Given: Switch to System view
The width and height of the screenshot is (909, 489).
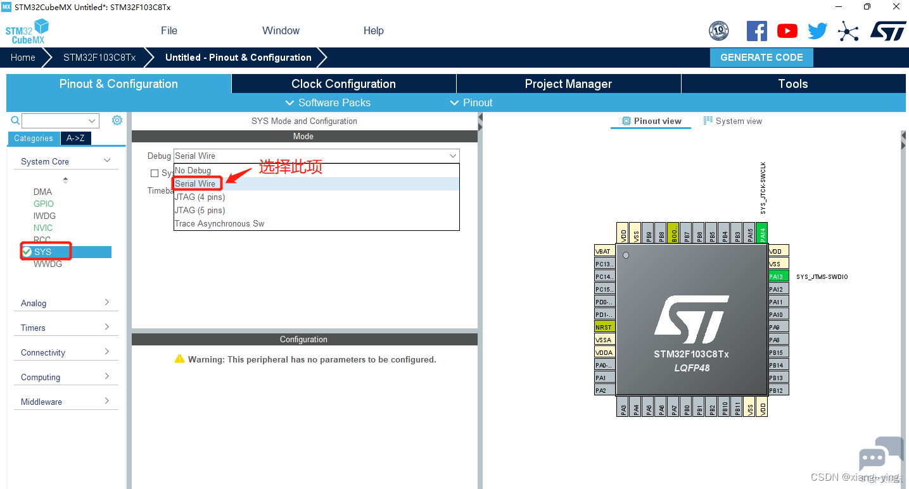Looking at the screenshot, I should coord(733,121).
